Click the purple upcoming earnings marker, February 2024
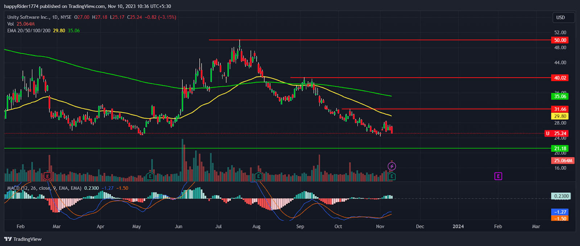This screenshot has height=246, width=580. point(498,176)
